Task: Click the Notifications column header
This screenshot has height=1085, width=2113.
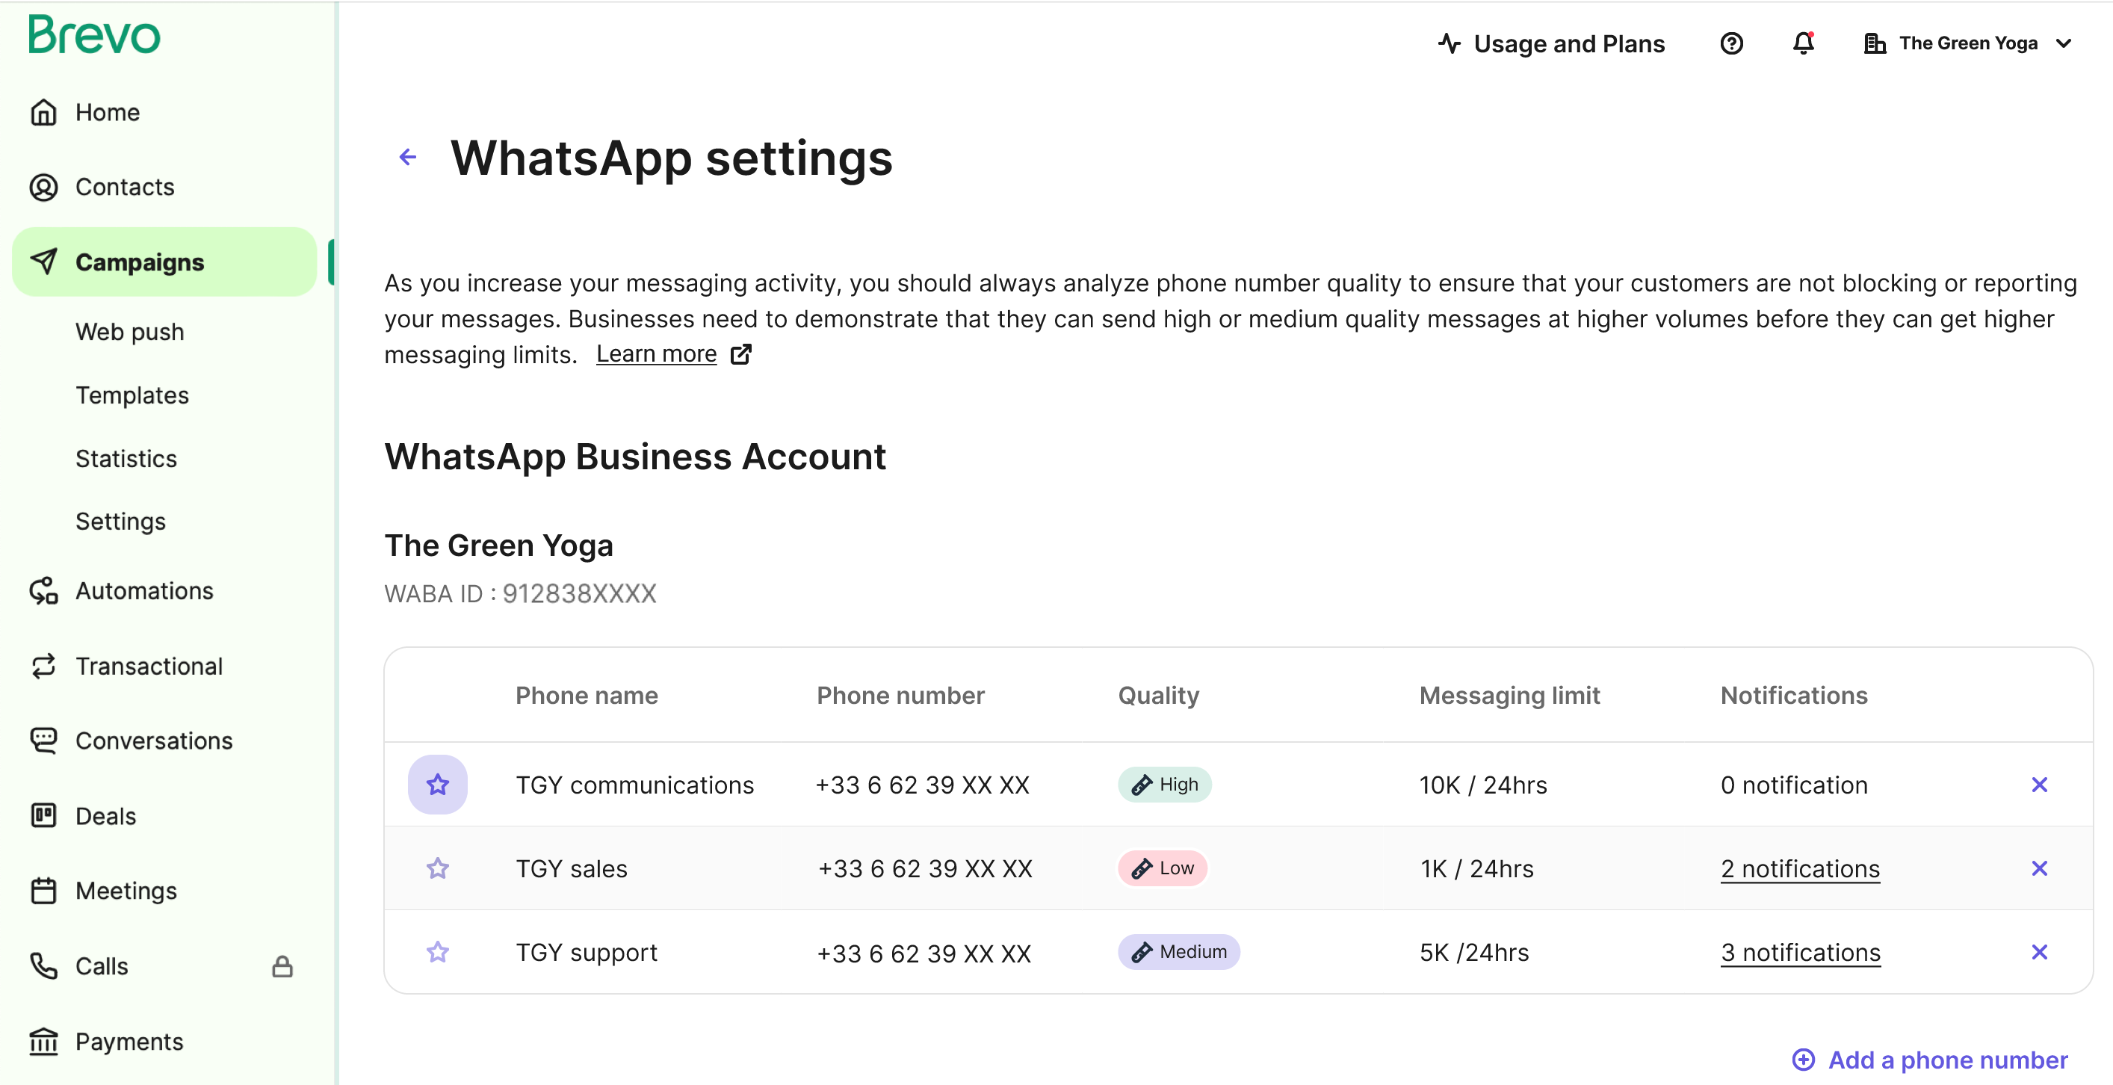Action: click(x=1794, y=696)
